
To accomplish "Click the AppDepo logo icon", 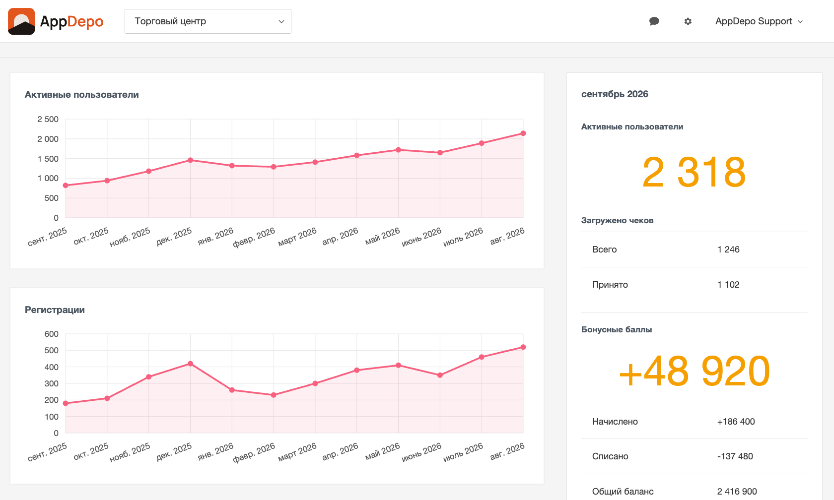I will coord(21,21).
